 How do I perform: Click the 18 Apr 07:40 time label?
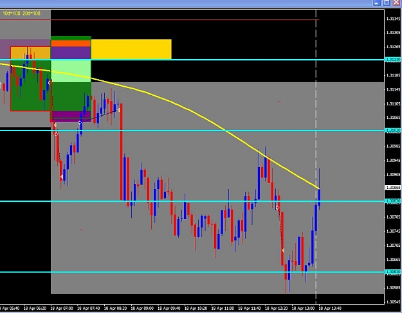[x=89, y=308]
